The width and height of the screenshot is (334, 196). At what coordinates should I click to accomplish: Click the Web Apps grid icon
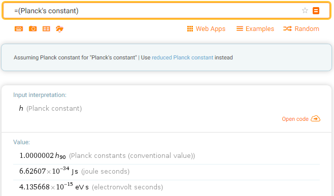point(190,29)
